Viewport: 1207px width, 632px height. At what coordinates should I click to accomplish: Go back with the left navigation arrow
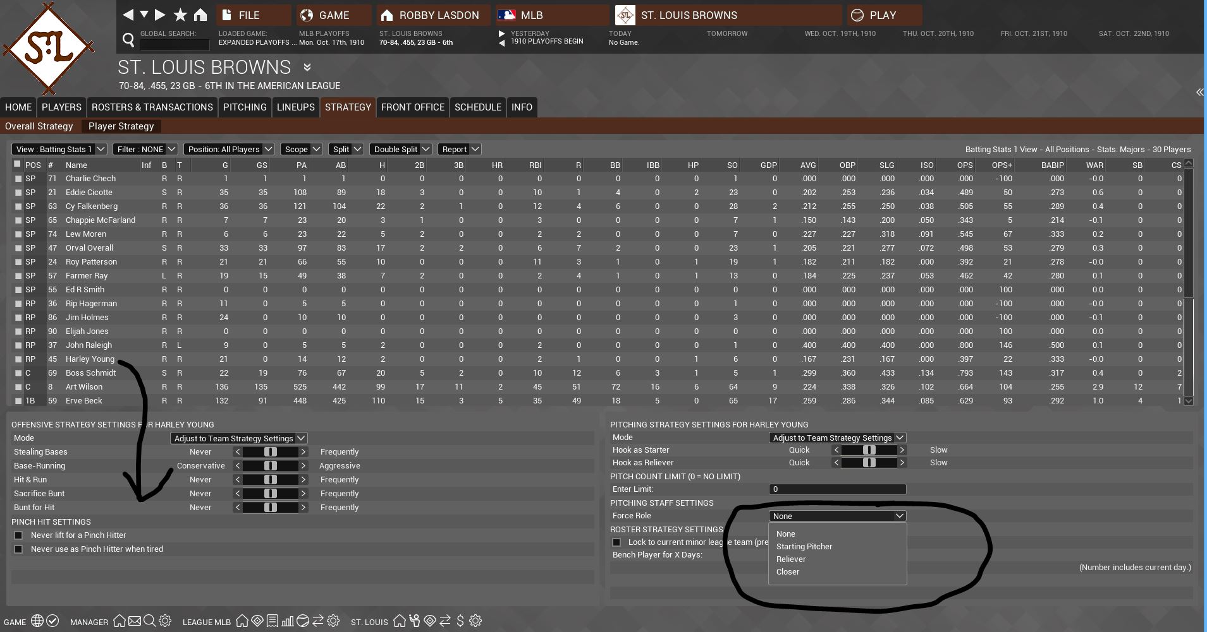[128, 15]
